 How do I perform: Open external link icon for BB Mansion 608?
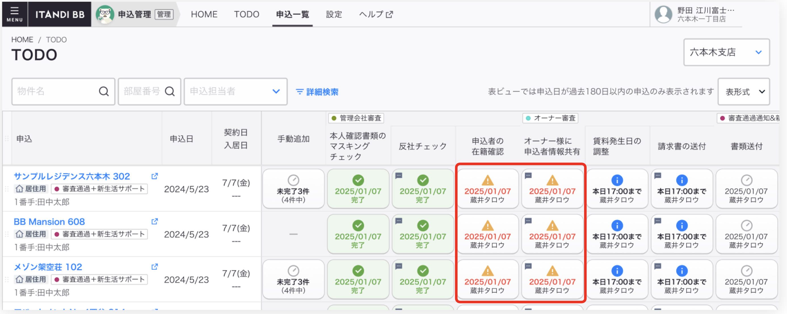155,221
